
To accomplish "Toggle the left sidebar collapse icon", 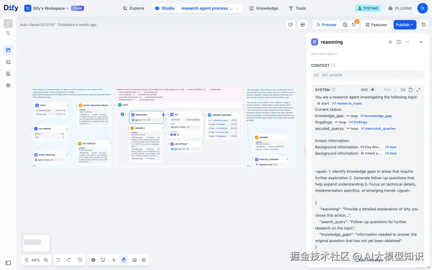I will tap(8, 263).
